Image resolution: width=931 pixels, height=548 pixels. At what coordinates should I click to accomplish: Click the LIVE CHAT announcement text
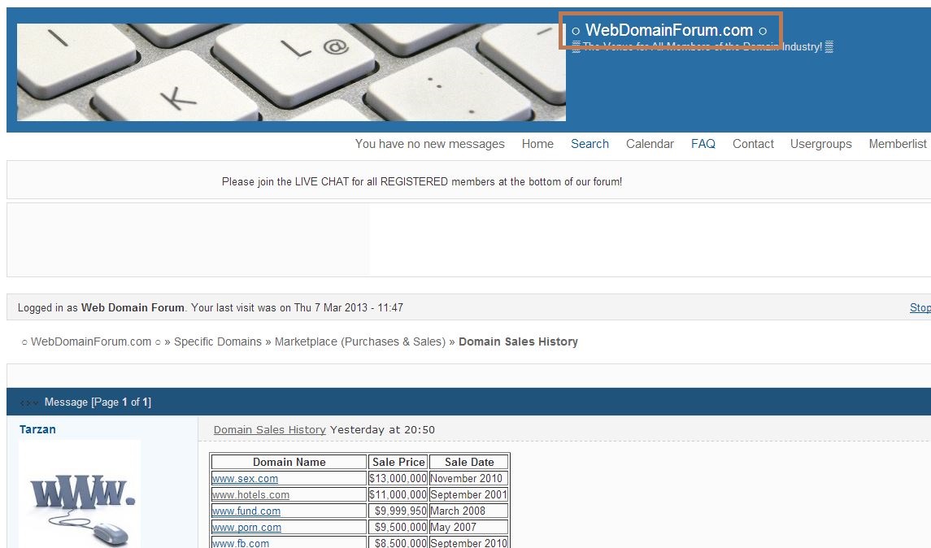coord(421,181)
